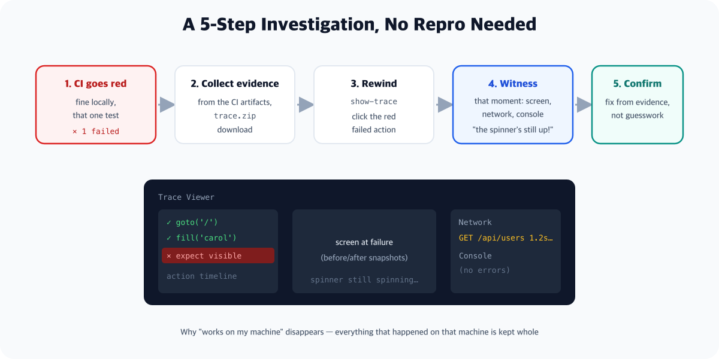This screenshot has height=359, width=719.
Task: Select the "4. Witness" step card
Action: (x=513, y=105)
